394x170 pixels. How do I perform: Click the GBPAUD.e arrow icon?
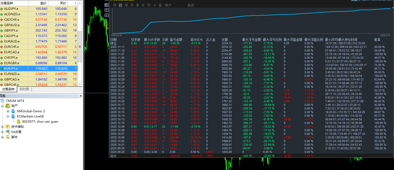click(x=2, y=25)
